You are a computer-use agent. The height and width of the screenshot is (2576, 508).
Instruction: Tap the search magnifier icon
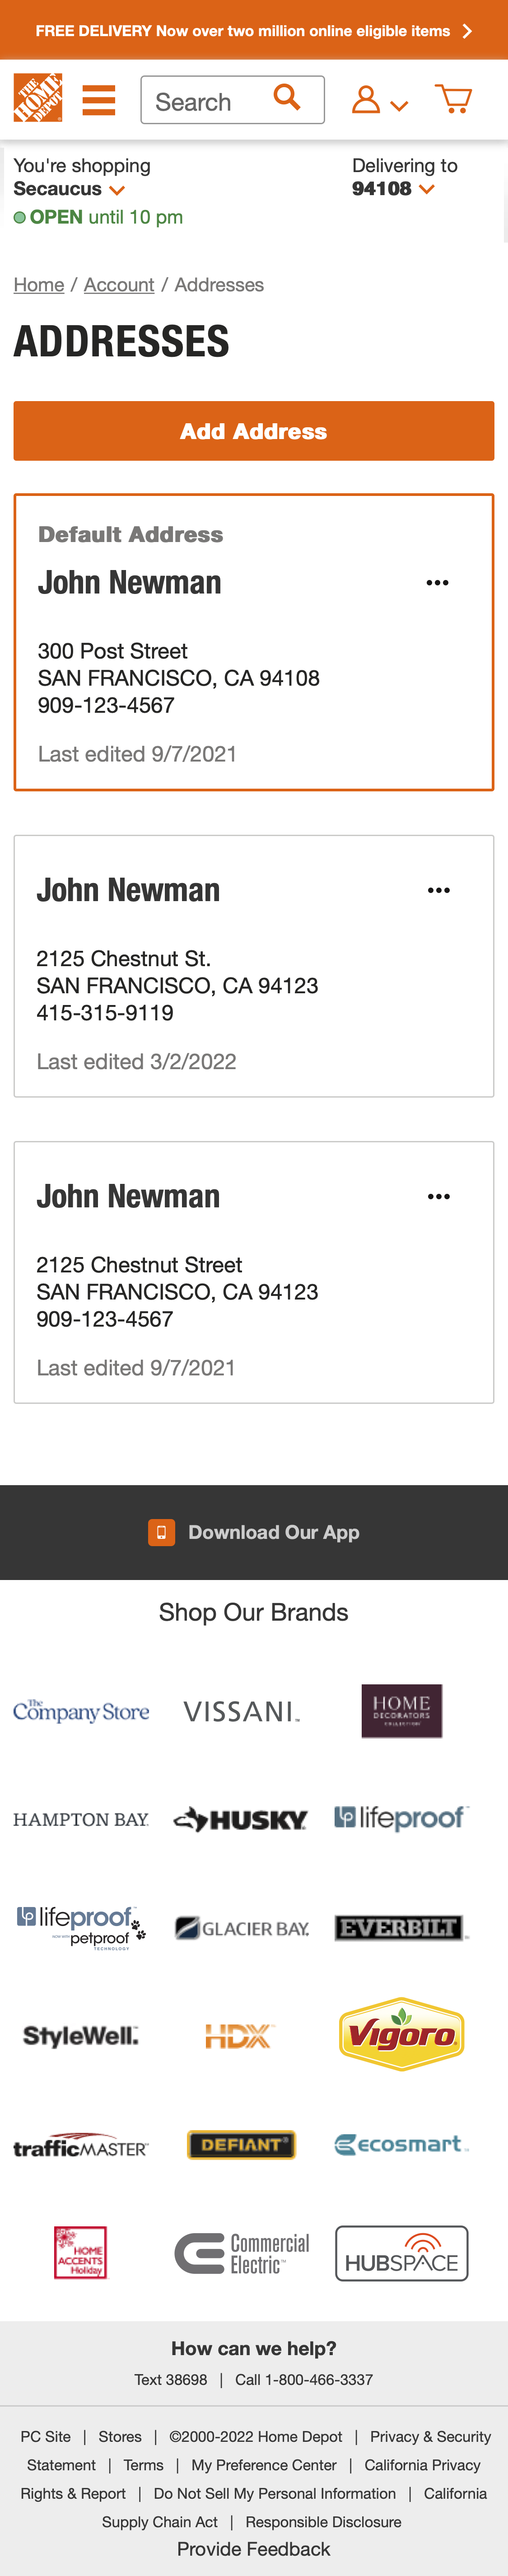click(x=288, y=99)
